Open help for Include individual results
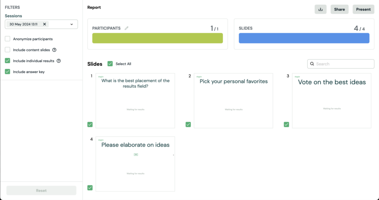This screenshot has width=379, height=200. pos(58,61)
